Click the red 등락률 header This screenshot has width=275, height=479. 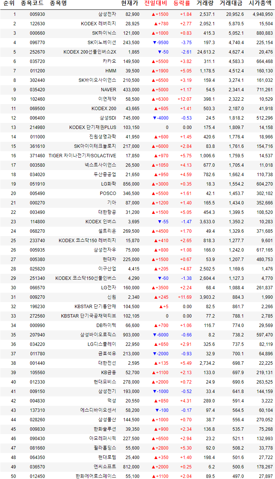point(182,3)
